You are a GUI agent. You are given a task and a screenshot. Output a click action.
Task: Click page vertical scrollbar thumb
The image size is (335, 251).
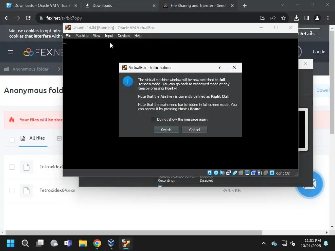coord(332,82)
